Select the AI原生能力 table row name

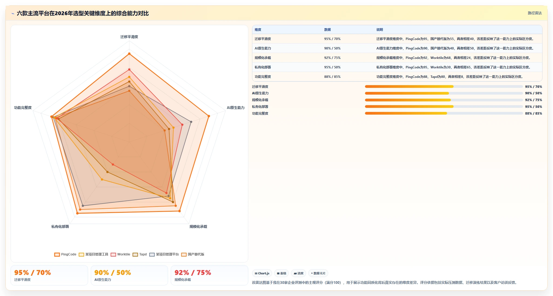(263, 48)
